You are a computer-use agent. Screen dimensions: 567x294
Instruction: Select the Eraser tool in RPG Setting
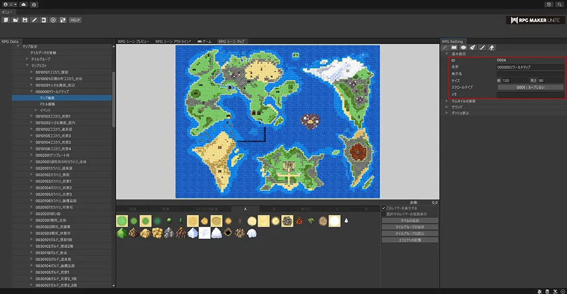click(492, 48)
